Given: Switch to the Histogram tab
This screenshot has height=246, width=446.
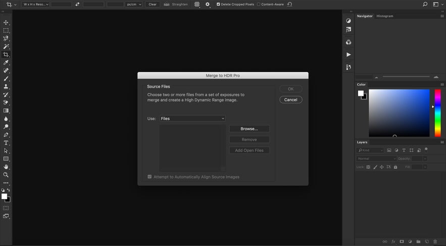Looking at the screenshot, I should (384, 16).
